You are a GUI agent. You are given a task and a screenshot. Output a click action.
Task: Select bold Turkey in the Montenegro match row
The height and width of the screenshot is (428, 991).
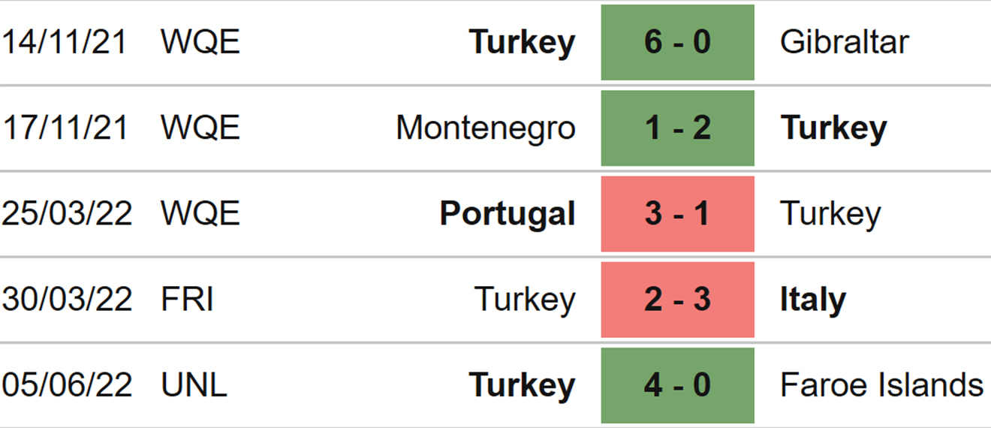coord(833,128)
